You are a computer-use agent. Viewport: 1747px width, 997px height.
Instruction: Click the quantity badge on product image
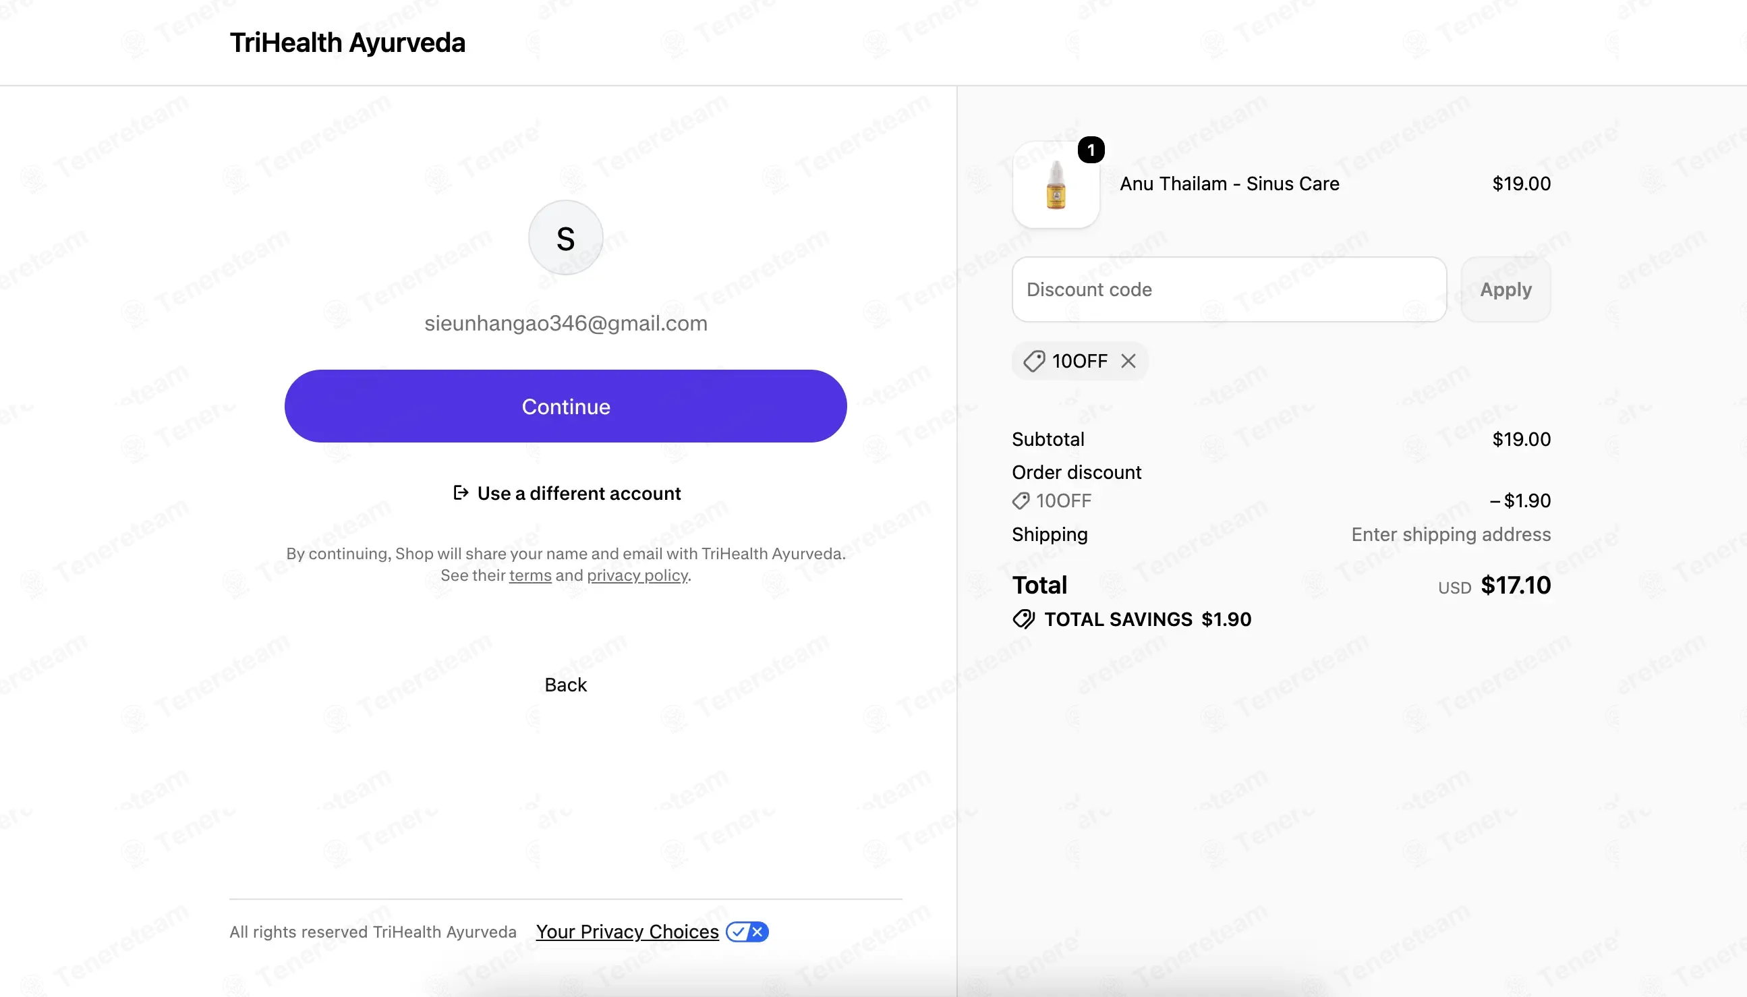(1091, 150)
